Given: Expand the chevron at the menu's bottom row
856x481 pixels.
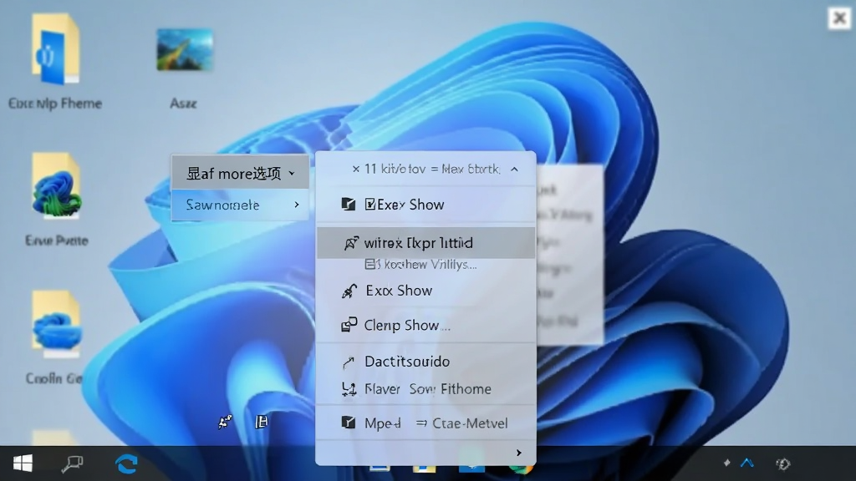Looking at the screenshot, I should (518, 453).
